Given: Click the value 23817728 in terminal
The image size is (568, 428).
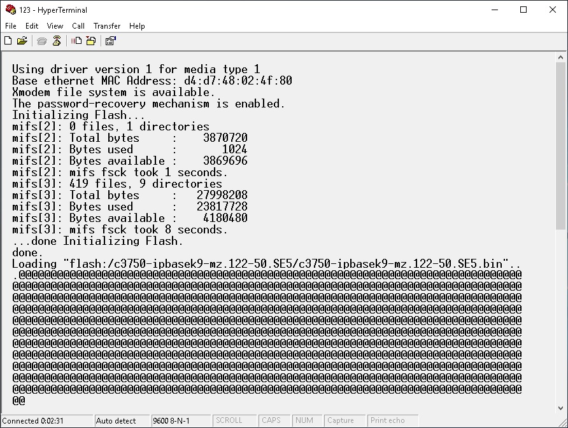Looking at the screenshot, I should click(222, 207).
